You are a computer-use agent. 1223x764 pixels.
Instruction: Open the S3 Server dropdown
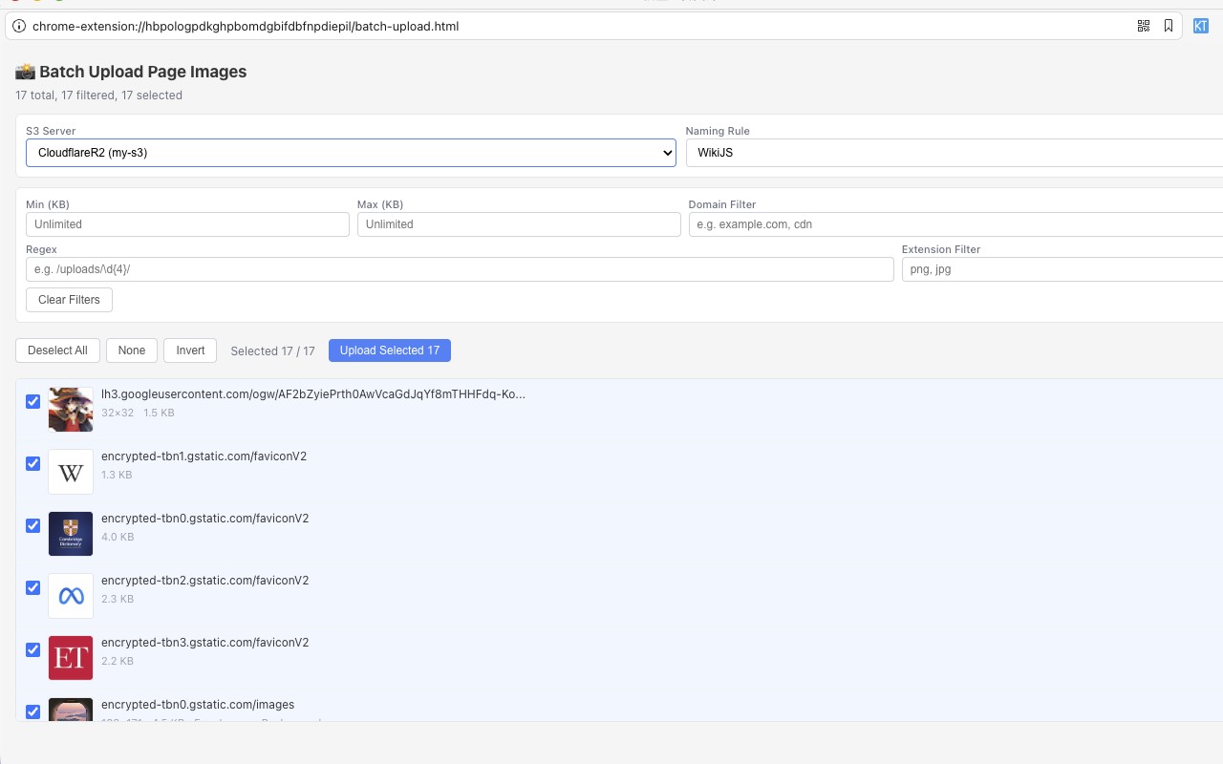pos(351,153)
